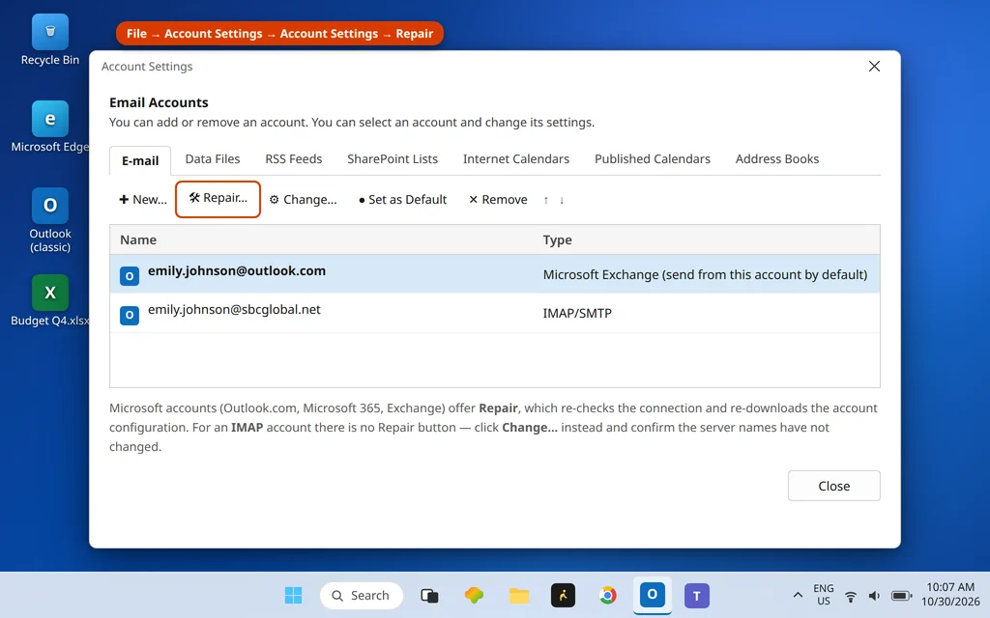Click the taskbar Search box

pos(362,595)
